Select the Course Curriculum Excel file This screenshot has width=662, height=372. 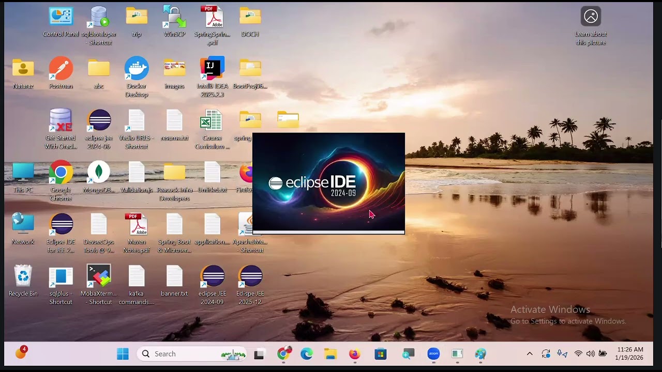click(x=212, y=129)
